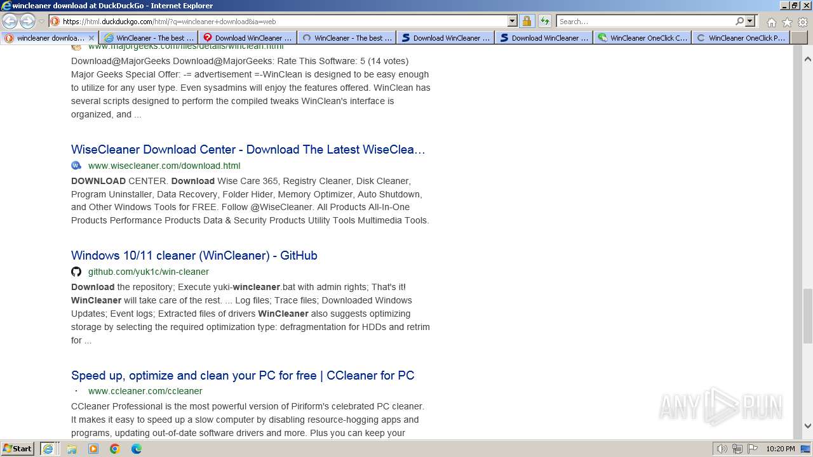Click the MajorGeeks result snippet text

[251, 88]
